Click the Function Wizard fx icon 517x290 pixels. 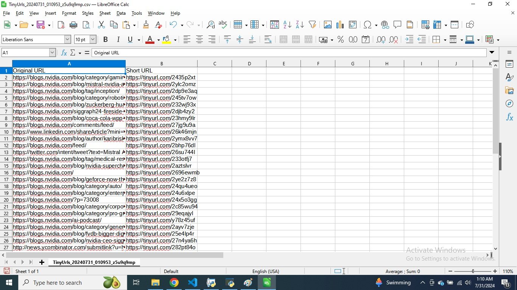(x=64, y=52)
